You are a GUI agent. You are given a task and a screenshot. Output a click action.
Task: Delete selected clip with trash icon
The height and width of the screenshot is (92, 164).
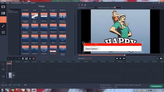[23, 59]
